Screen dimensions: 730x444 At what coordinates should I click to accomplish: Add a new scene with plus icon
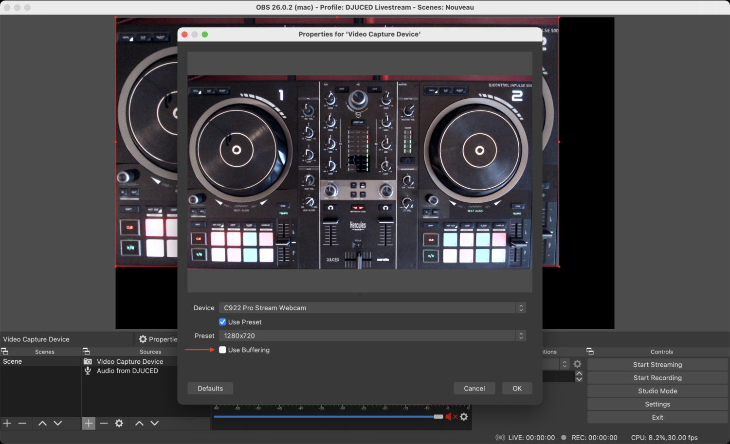click(7, 423)
